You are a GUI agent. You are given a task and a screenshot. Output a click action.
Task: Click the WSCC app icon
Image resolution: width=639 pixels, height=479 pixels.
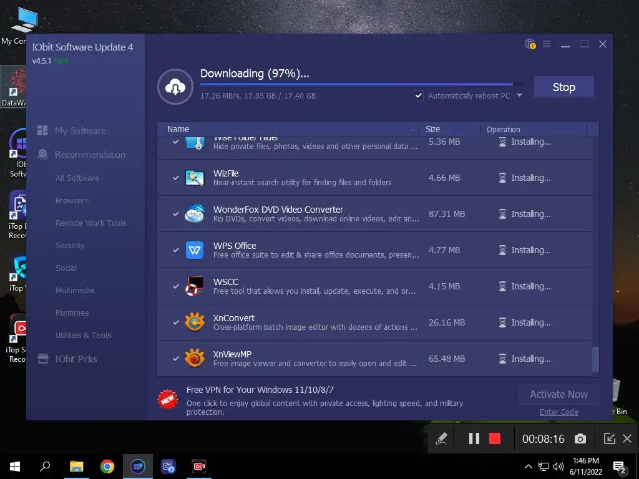(195, 286)
